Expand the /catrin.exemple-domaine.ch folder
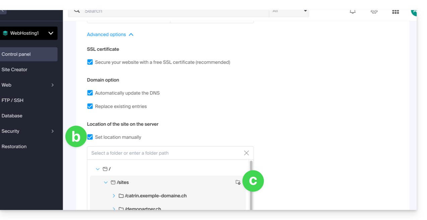Viewport: 427px width, 220px height. tap(114, 196)
